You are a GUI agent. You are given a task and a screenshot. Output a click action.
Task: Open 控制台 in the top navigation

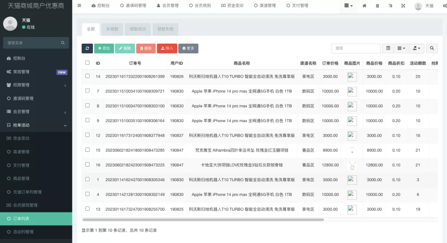pos(100,5)
